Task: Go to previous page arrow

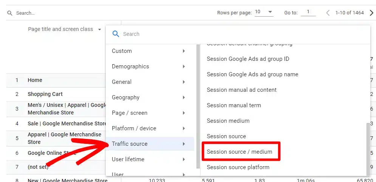Action: click(328, 13)
